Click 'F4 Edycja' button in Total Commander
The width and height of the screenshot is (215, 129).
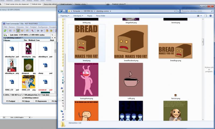pyautogui.click(x=26, y=101)
